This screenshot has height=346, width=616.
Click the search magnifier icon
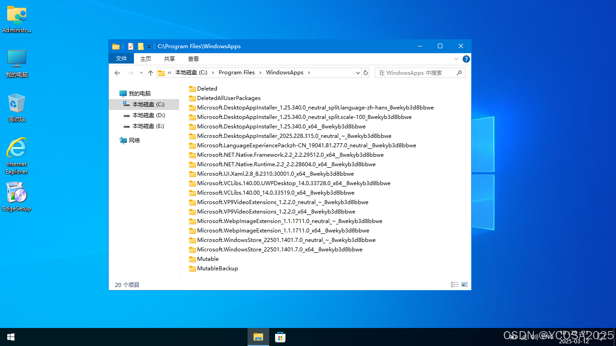tap(460, 73)
